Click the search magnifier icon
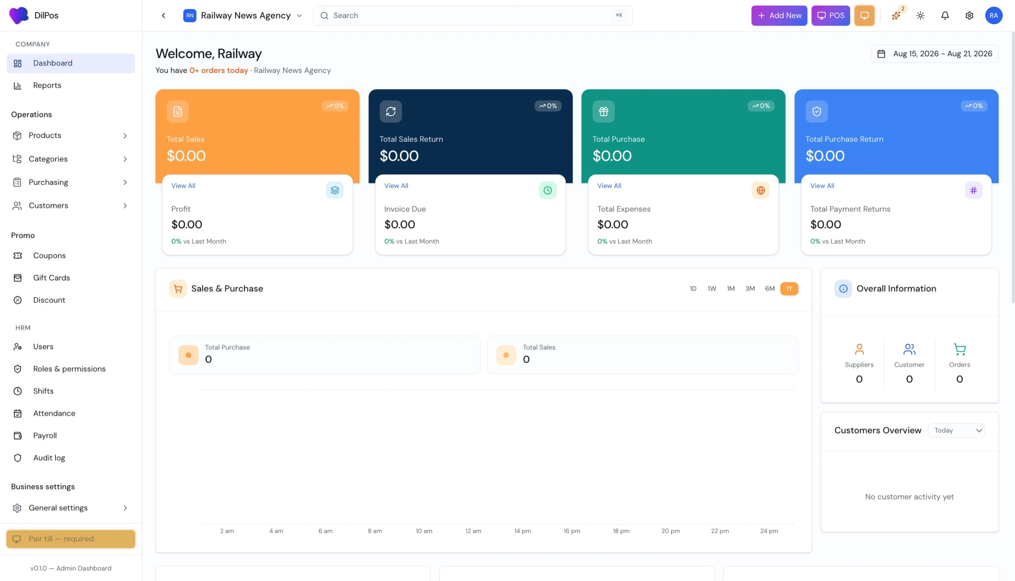Image resolution: width=1015 pixels, height=581 pixels. pos(324,15)
